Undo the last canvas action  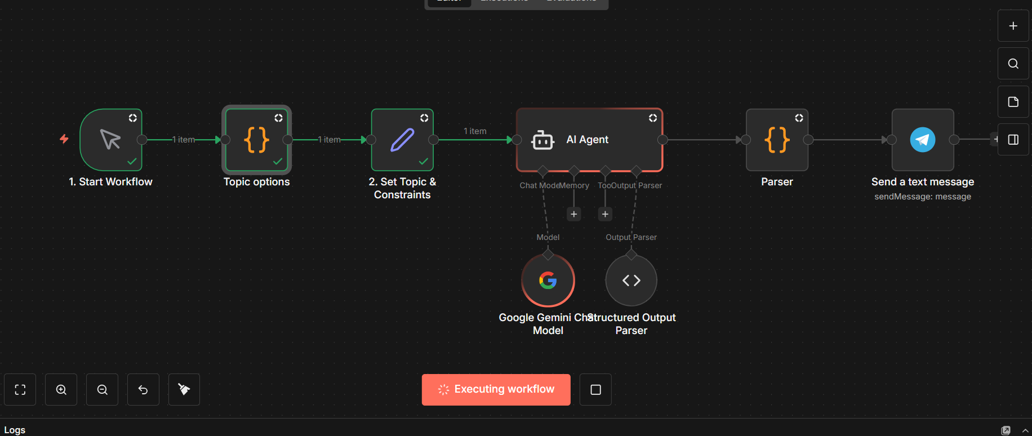143,390
